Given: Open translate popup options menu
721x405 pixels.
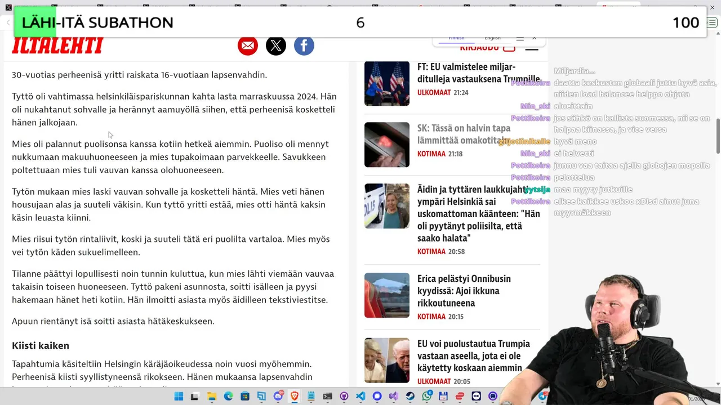Looking at the screenshot, I should 520,38.
